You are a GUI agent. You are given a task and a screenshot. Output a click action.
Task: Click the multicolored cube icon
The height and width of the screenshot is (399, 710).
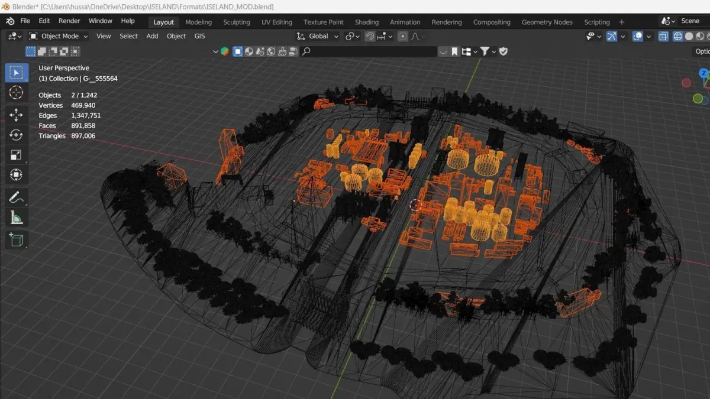(225, 51)
